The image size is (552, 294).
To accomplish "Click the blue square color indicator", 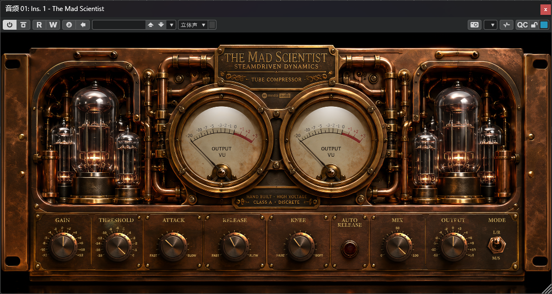I will 544,25.
